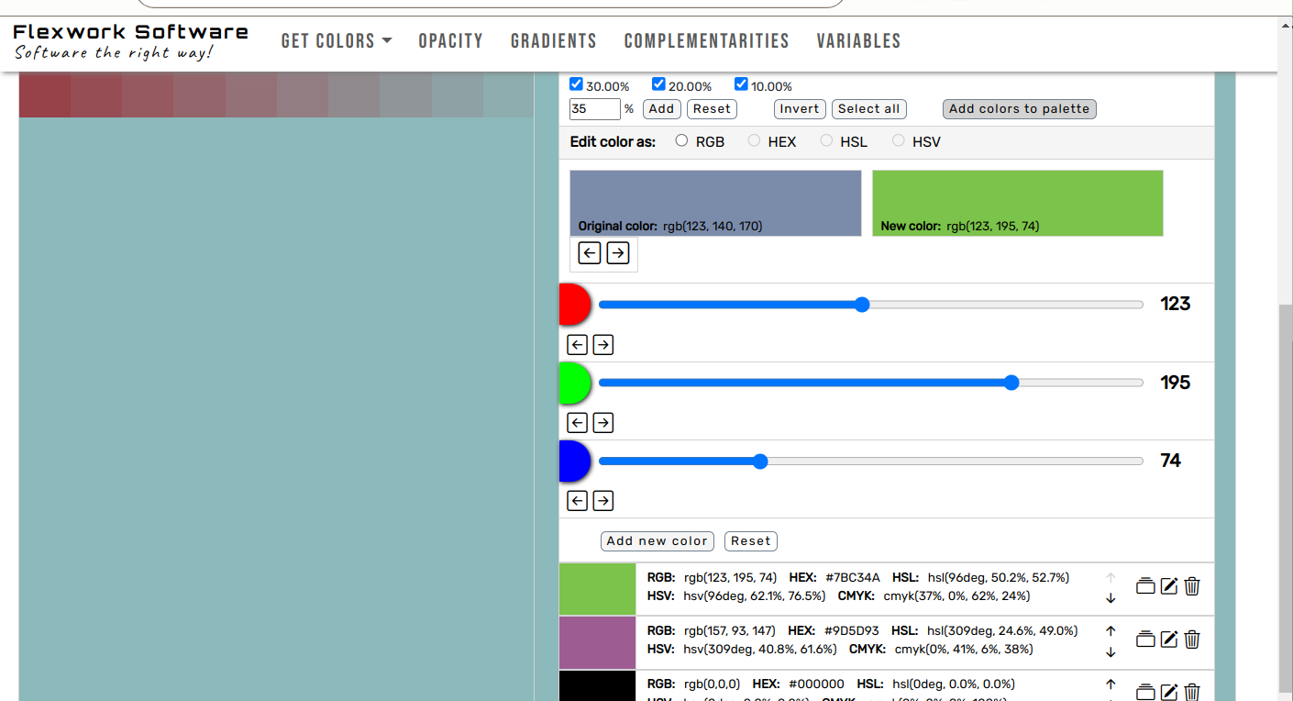Click the cmyk(37%, 0%, 62%, 24%) text
1293x701 pixels.
tap(956, 596)
